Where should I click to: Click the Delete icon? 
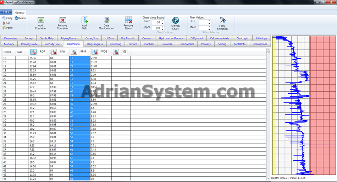[x=16, y=18]
